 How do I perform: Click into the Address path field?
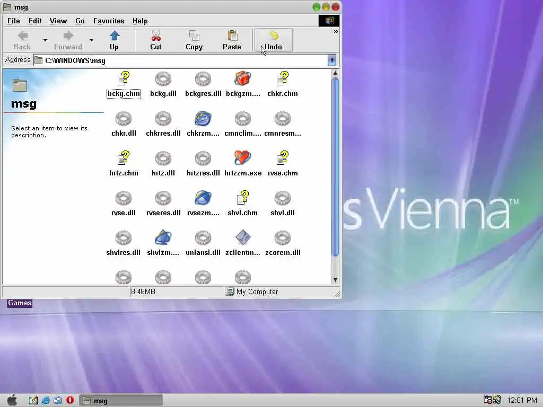(x=181, y=60)
